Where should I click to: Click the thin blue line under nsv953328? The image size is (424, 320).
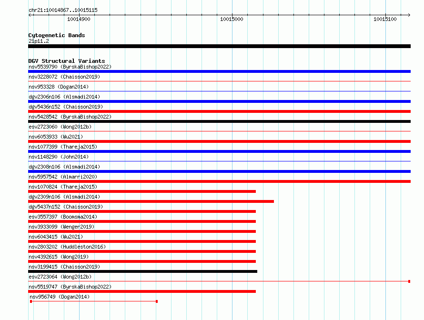[x=219, y=91]
